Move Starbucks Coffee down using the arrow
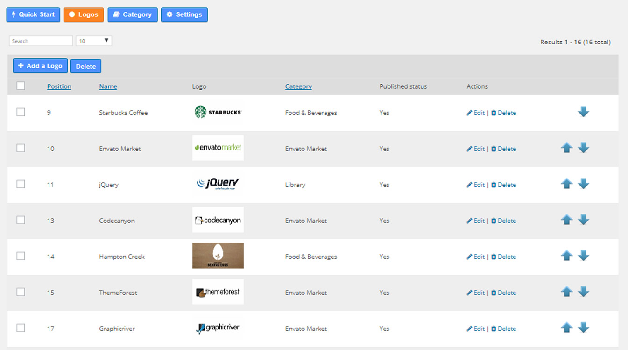This screenshot has width=628, height=350. (583, 112)
